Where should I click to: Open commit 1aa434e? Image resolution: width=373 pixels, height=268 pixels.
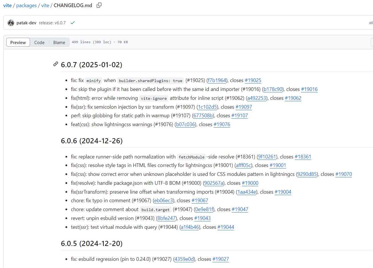coord(247,192)
